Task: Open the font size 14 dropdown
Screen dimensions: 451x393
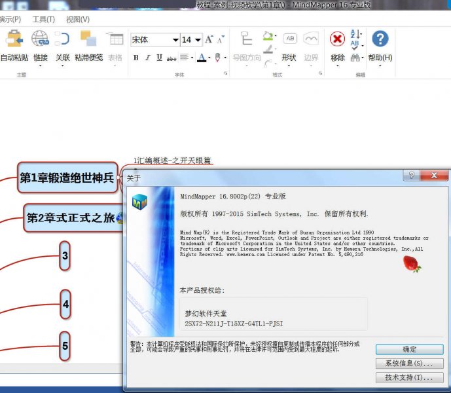Action: click(x=198, y=40)
